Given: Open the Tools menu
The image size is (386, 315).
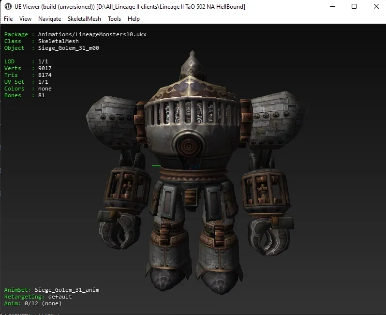Looking at the screenshot, I should [114, 19].
